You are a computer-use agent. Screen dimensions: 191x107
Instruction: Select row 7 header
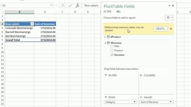pyautogui.click(x=2, y=40)
